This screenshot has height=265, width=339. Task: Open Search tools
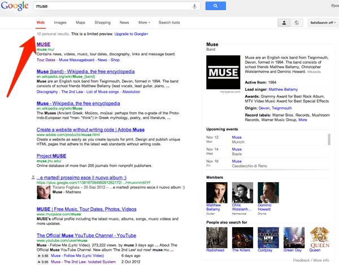(169, 23)
